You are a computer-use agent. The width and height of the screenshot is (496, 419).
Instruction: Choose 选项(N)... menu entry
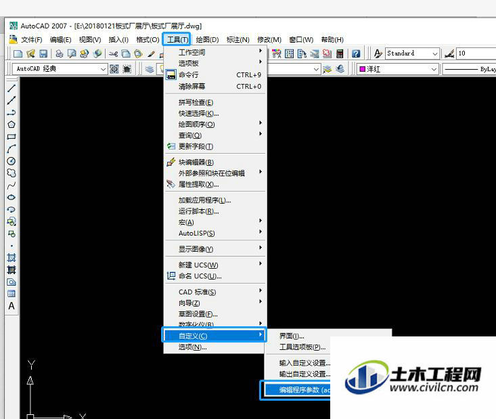click(215, 347)
